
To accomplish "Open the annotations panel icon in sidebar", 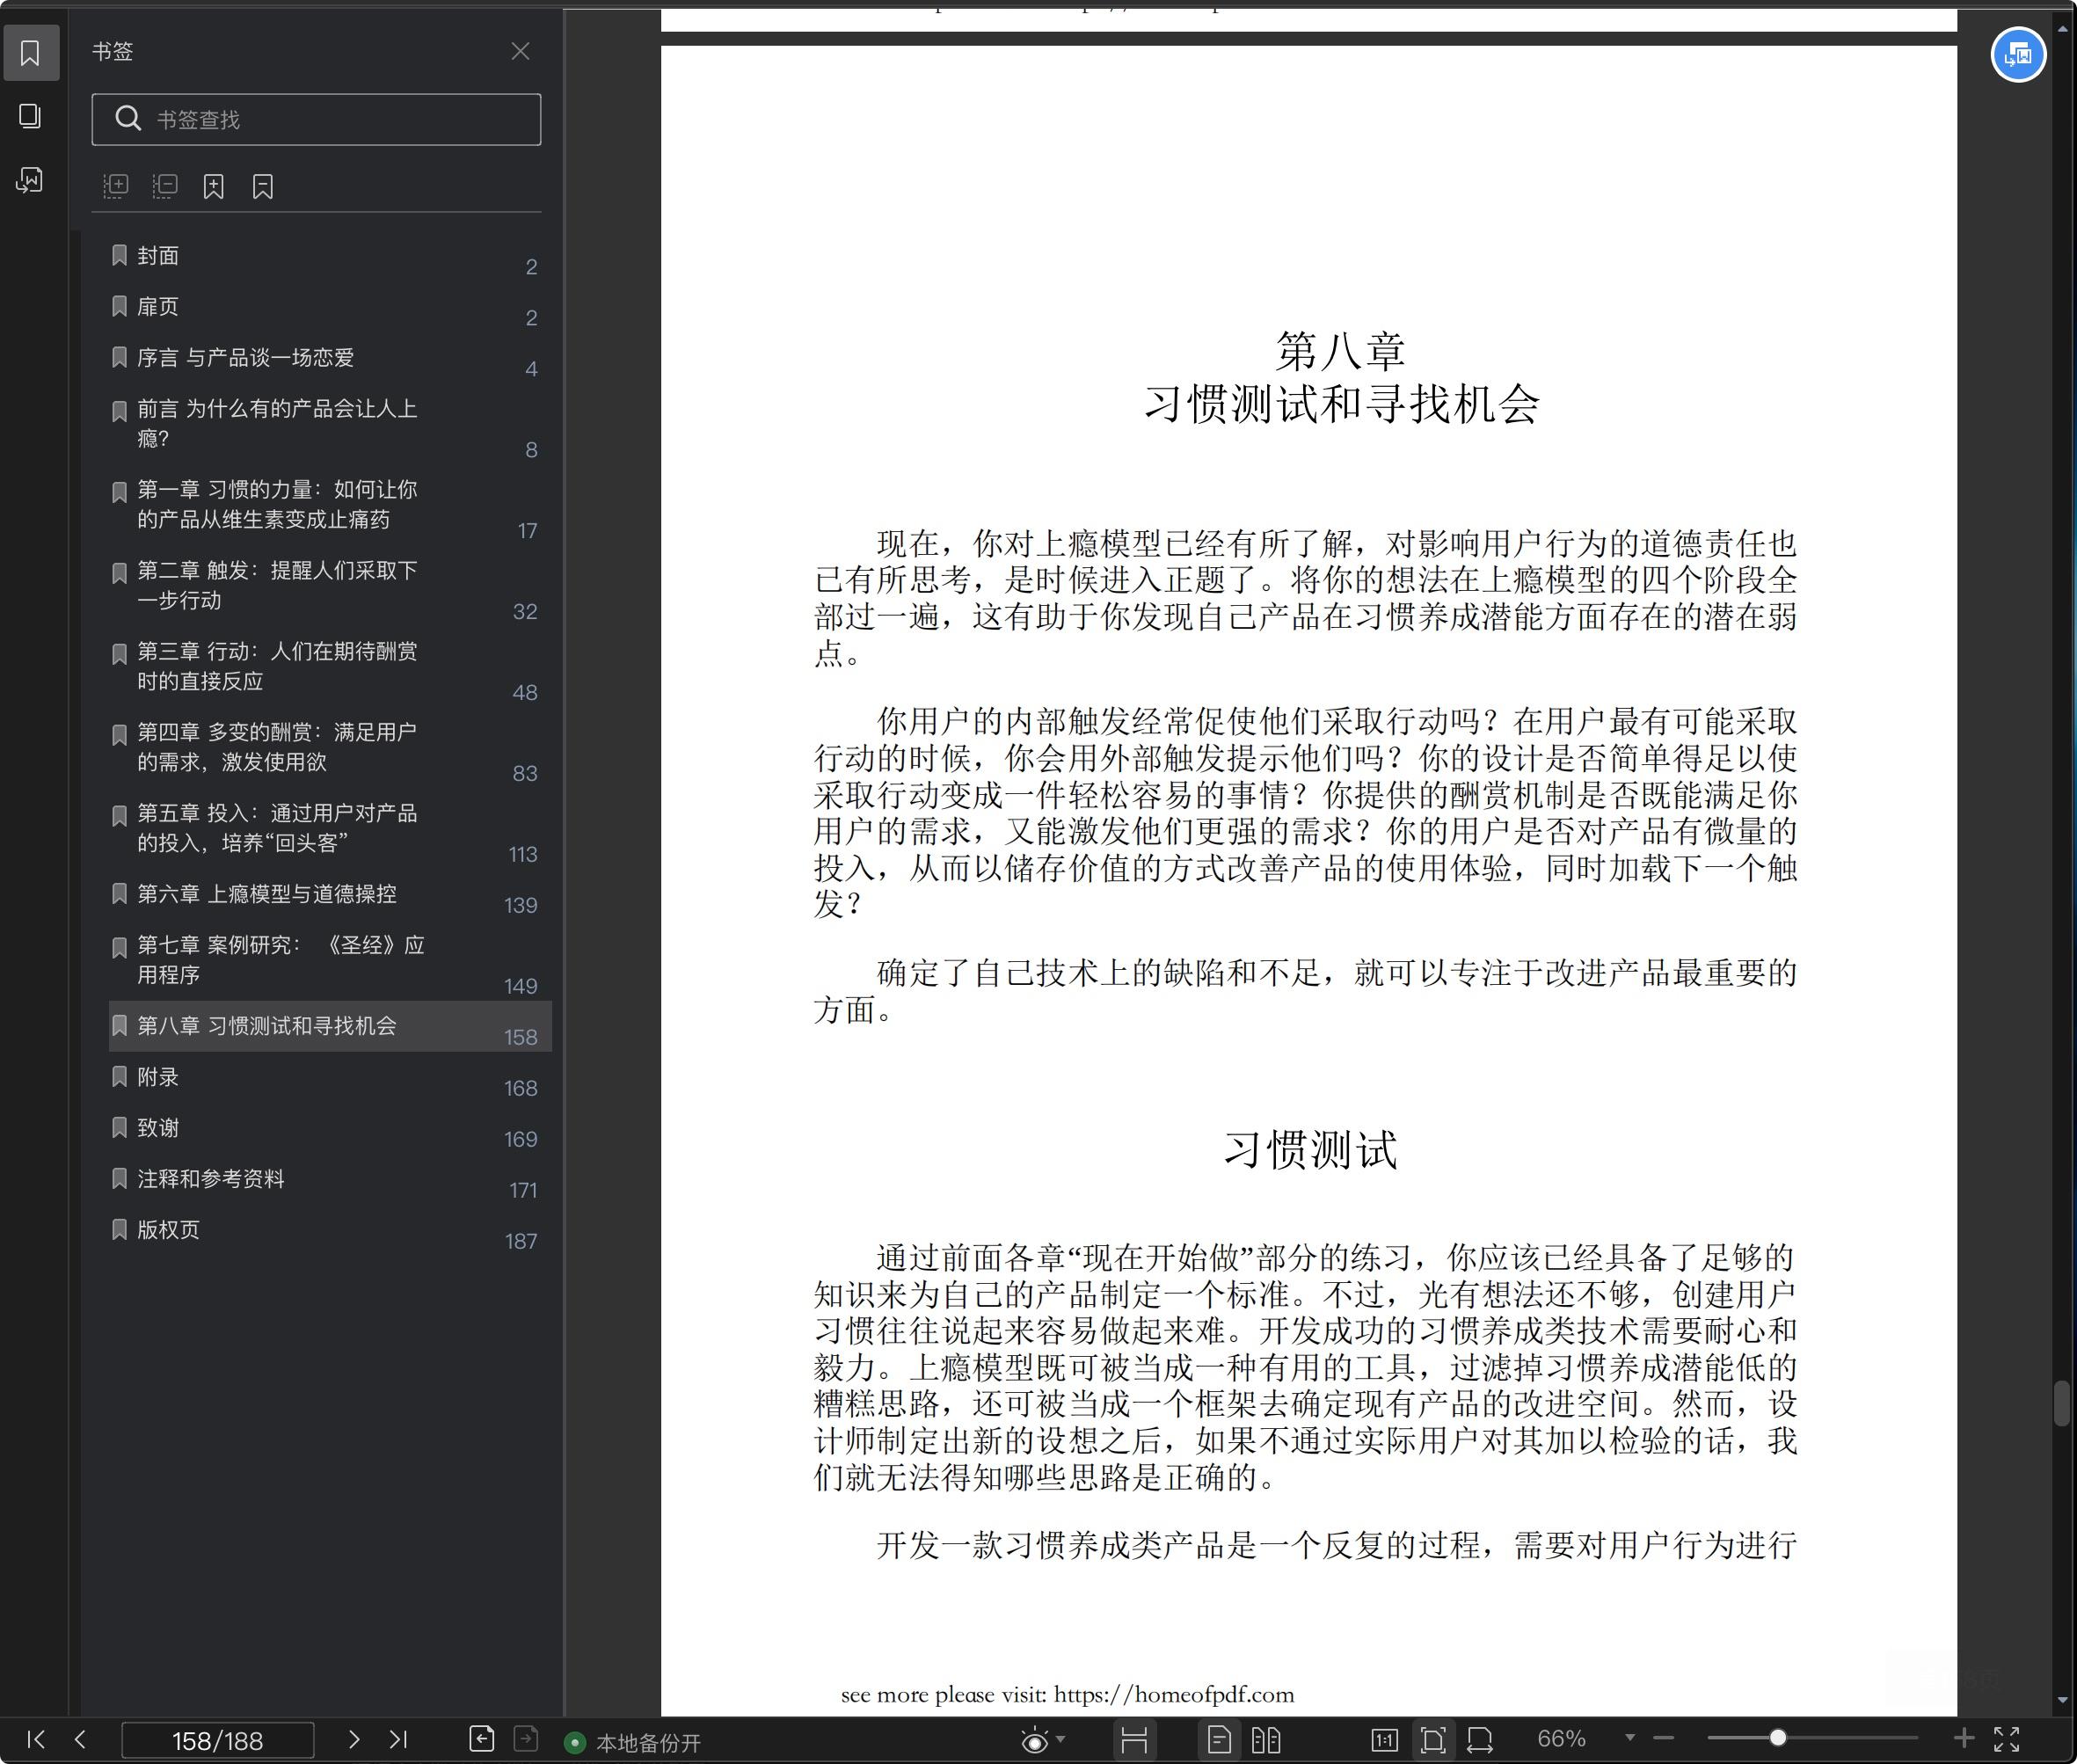I will [30, 180].
